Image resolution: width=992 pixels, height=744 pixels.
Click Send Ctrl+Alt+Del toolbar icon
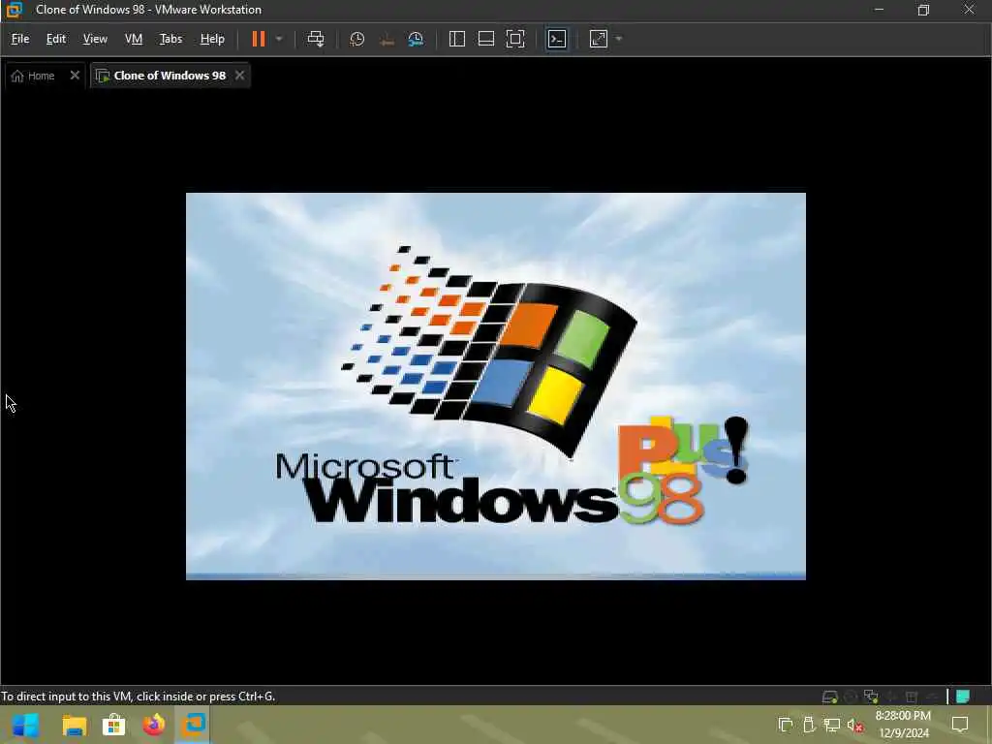click(316, 39)
